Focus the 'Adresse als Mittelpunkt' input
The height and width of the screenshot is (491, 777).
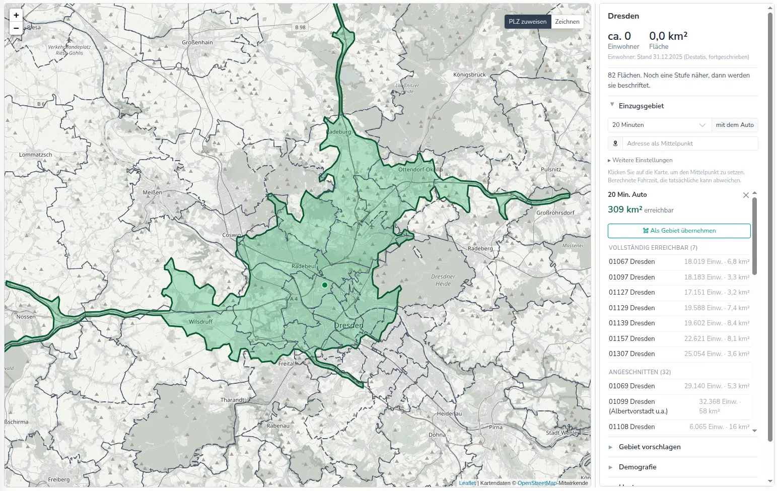click(690, 144)
